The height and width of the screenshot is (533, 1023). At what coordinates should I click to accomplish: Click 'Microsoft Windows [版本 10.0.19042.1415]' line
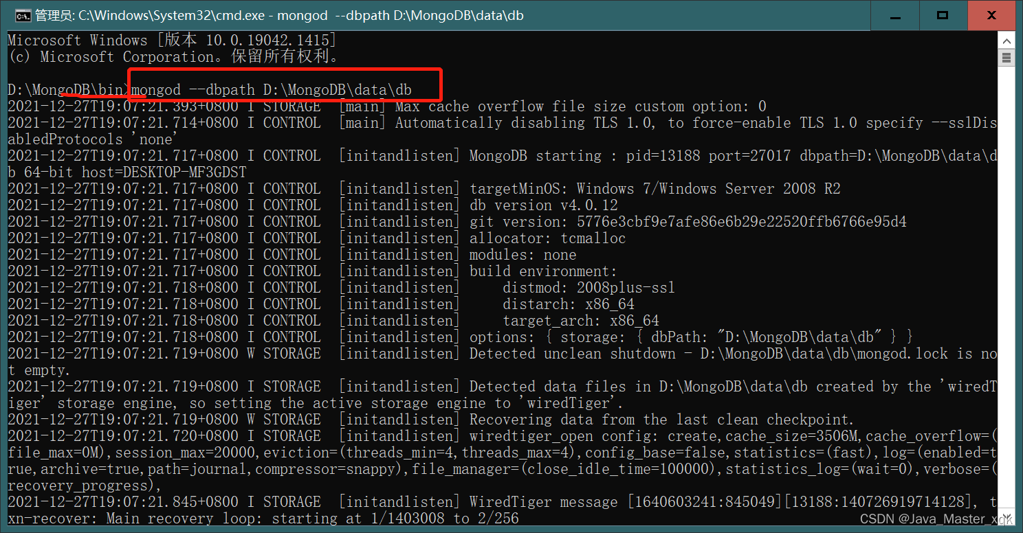tap(172, 41)
